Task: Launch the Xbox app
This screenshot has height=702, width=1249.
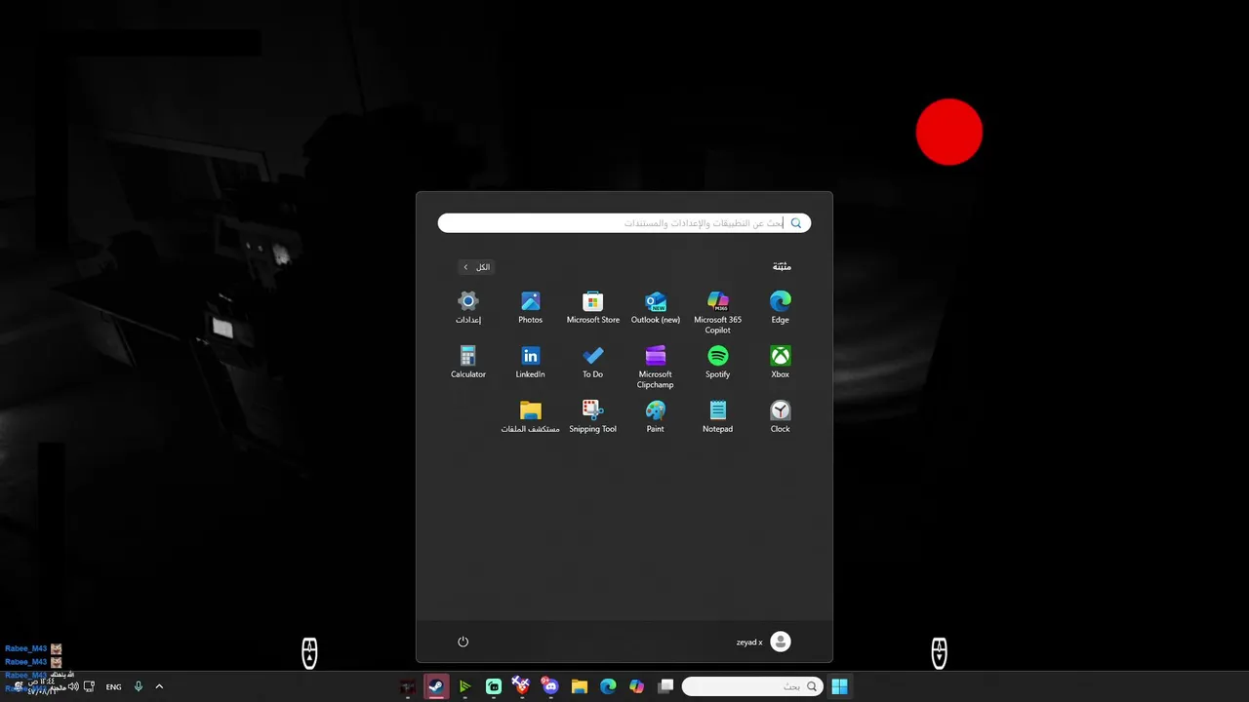Action: coord(781,362)
